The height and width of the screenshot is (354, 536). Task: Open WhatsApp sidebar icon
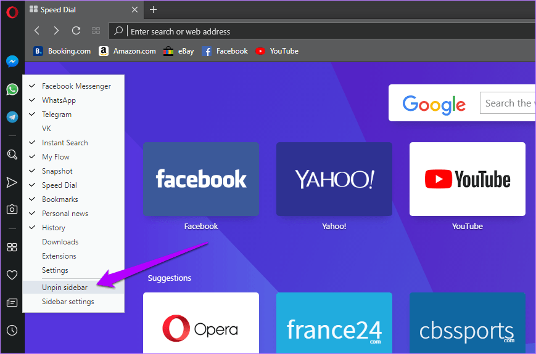pyautogui.click(x=12, y=89)
